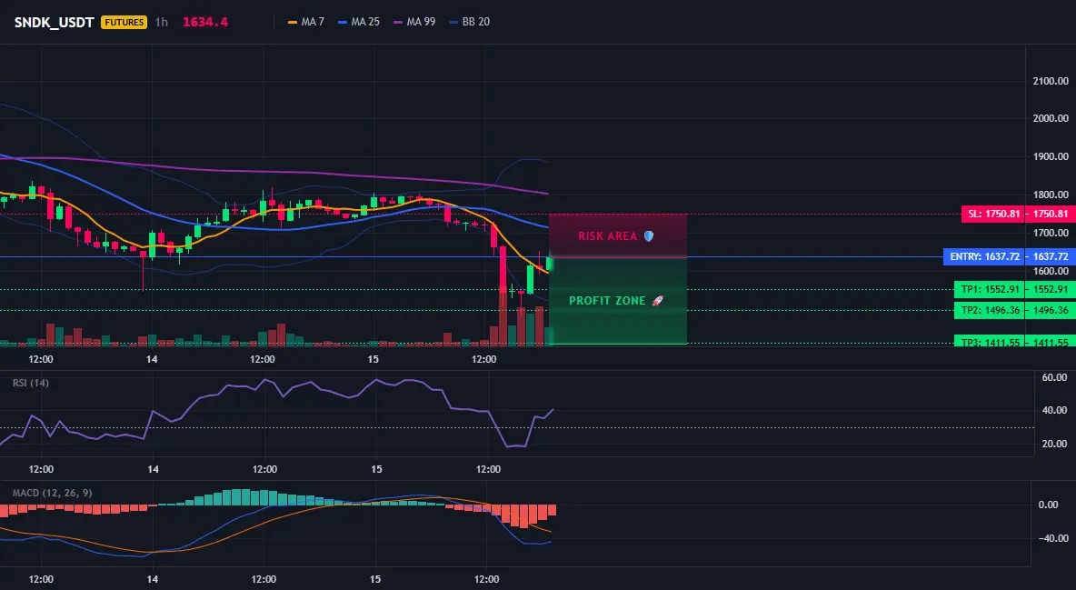Image resolution: width=1076 pixels, height=590 pixels.
Task: Click the 1700.00 price axis label
Action: point(1051,233)
